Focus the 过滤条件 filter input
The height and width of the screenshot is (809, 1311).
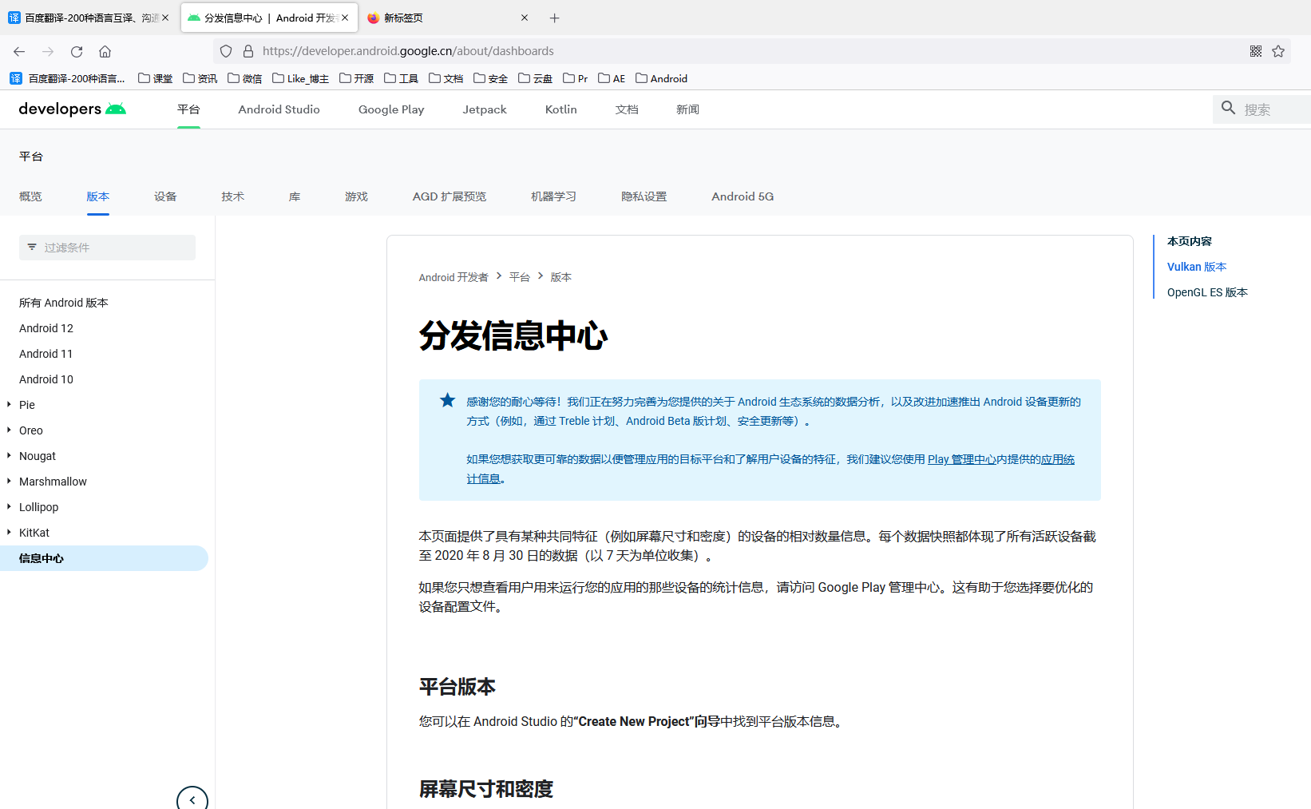tap(107, 248)
